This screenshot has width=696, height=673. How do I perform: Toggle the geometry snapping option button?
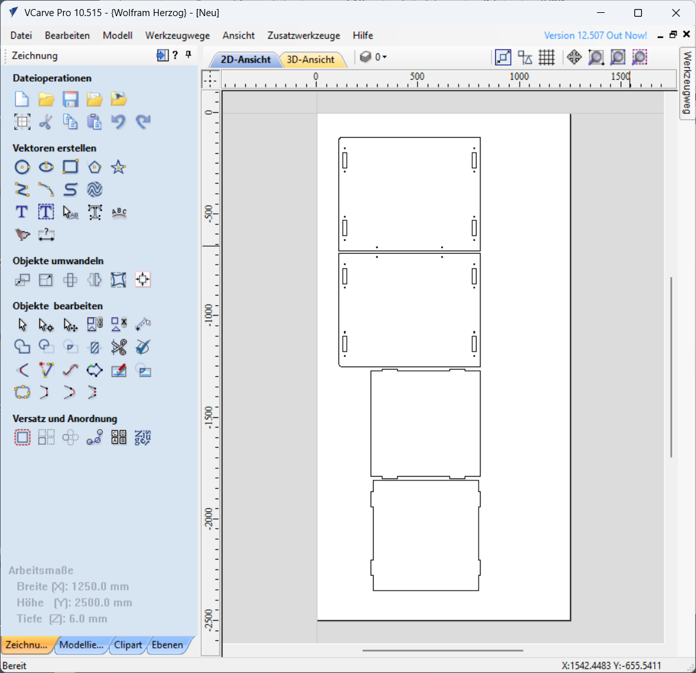click(x=525, y=58)
